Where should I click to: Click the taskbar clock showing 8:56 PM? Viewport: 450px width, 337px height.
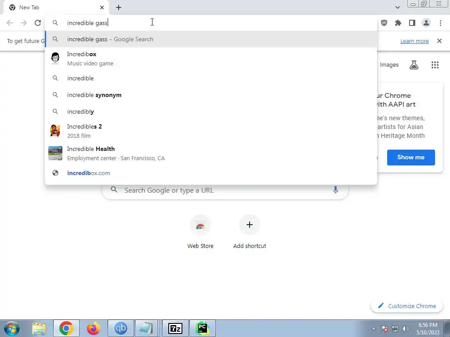[x=428, y=329]
